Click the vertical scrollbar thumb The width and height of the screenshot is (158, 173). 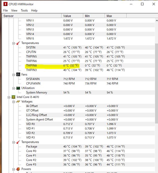point(157,83)
